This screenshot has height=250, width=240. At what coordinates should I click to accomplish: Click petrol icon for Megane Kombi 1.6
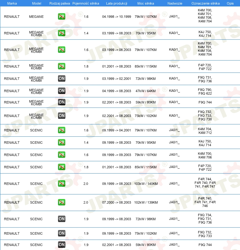pos(61,49)
